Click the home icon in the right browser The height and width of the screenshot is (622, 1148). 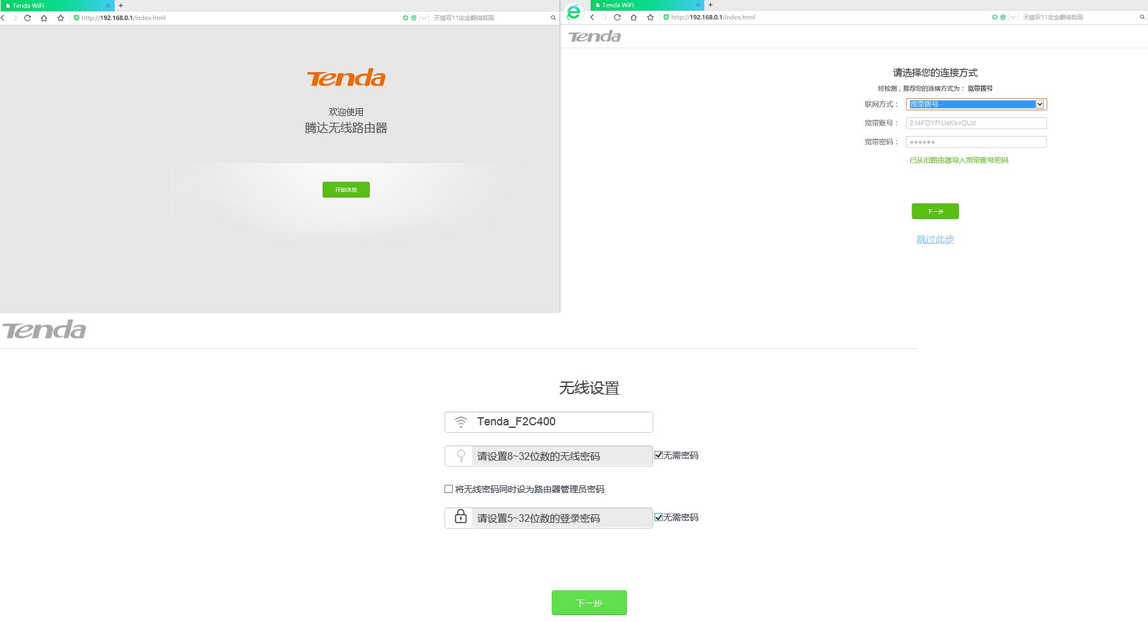click(634, 18)
